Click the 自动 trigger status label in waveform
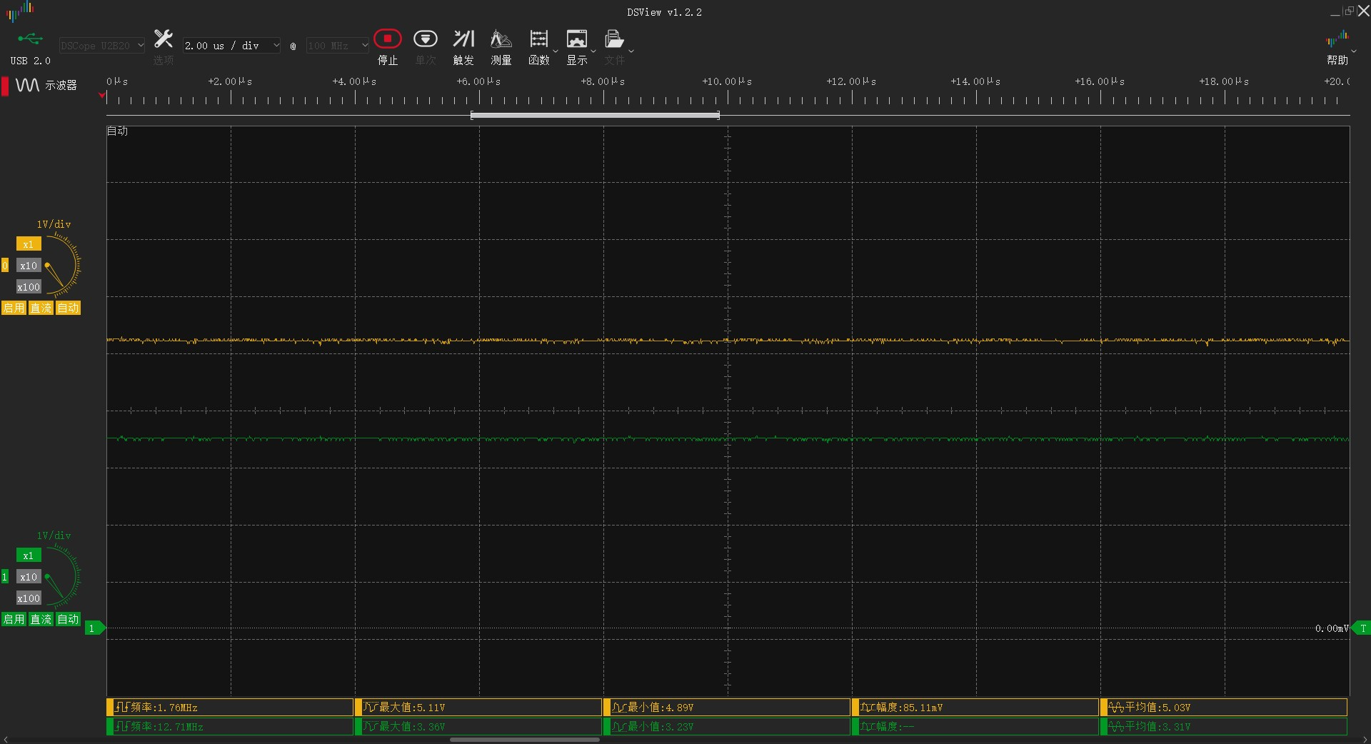This screenshot has width=1371, height=744. (118, 131)
